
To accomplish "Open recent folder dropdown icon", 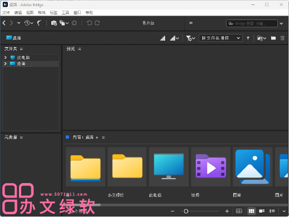I will click(x=262, y=38).
